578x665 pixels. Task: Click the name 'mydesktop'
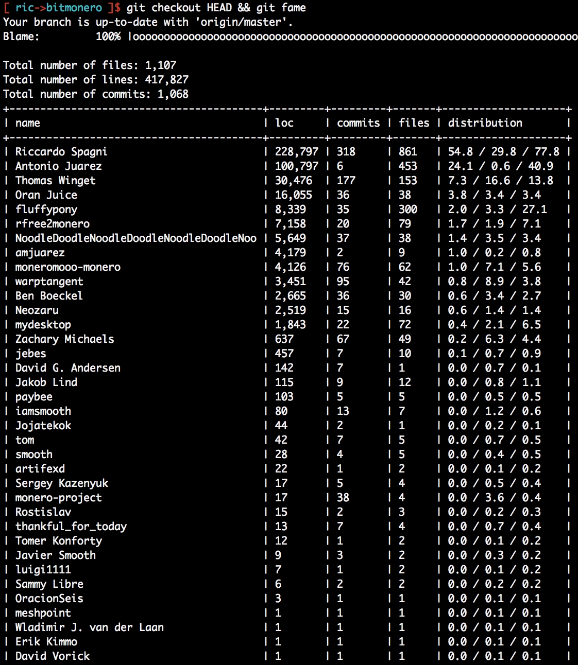[43, 325]
